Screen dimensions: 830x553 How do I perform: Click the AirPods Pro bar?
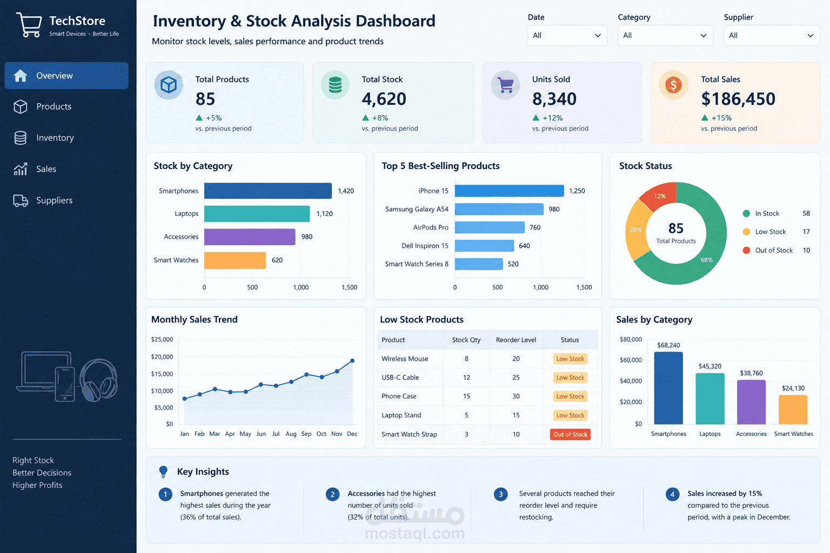[x=490, y=227]
